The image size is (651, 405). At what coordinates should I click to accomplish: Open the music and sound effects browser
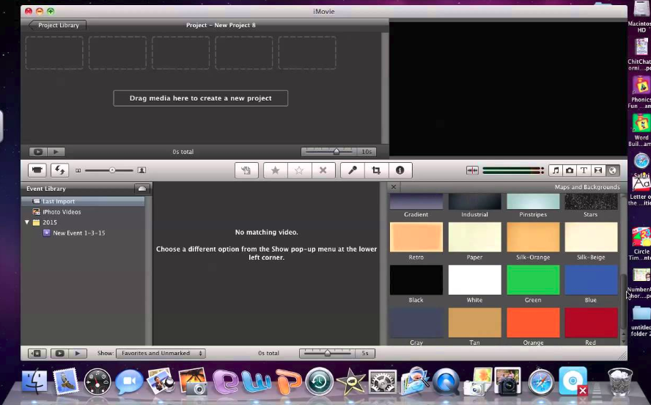click(556, 170)
